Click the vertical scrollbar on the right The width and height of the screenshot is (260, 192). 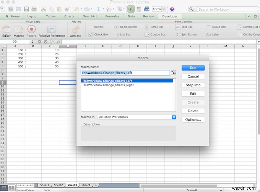pyautogui.click(x=258, y=91)
